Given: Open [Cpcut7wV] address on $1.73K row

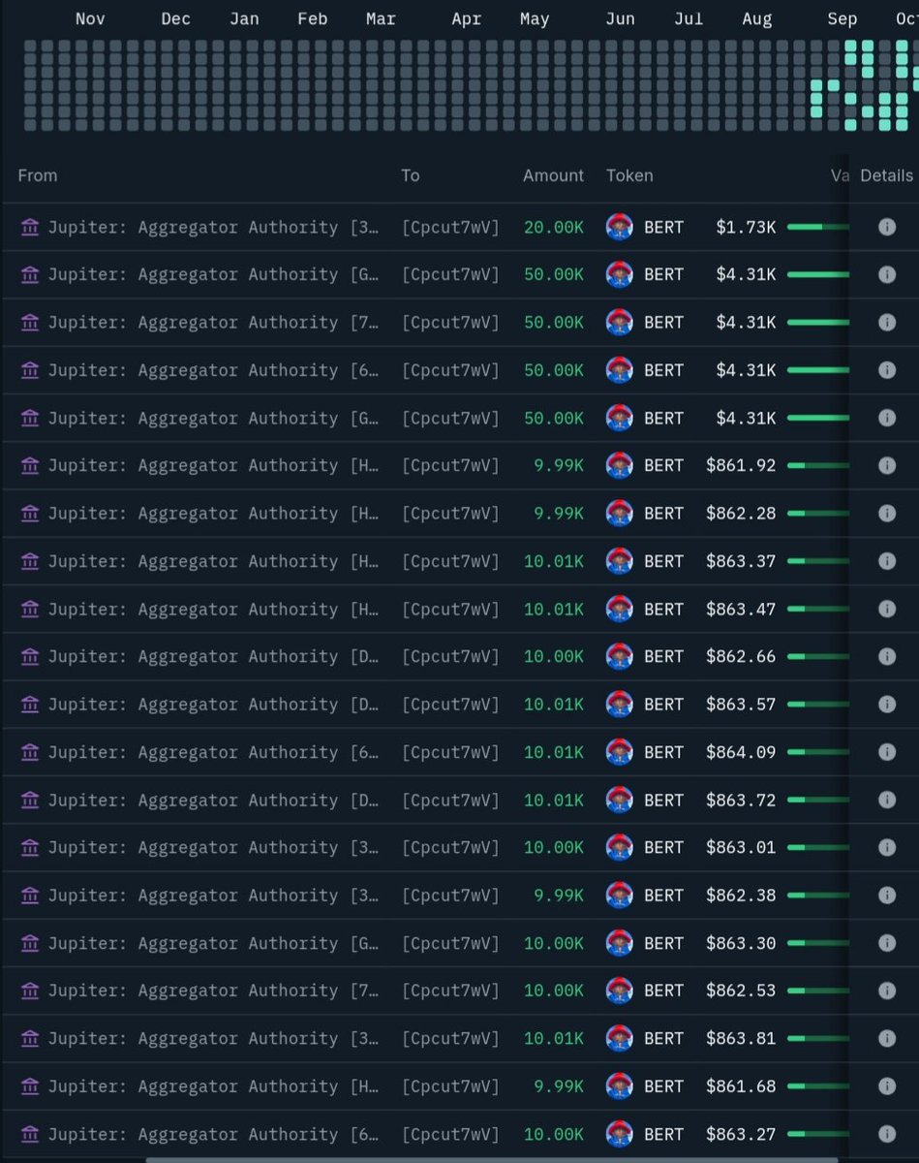Looking at the screenshot, I should point(450,227).
